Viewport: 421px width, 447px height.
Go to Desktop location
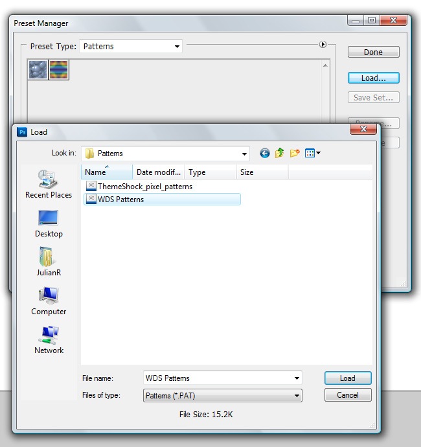point(49,223)
